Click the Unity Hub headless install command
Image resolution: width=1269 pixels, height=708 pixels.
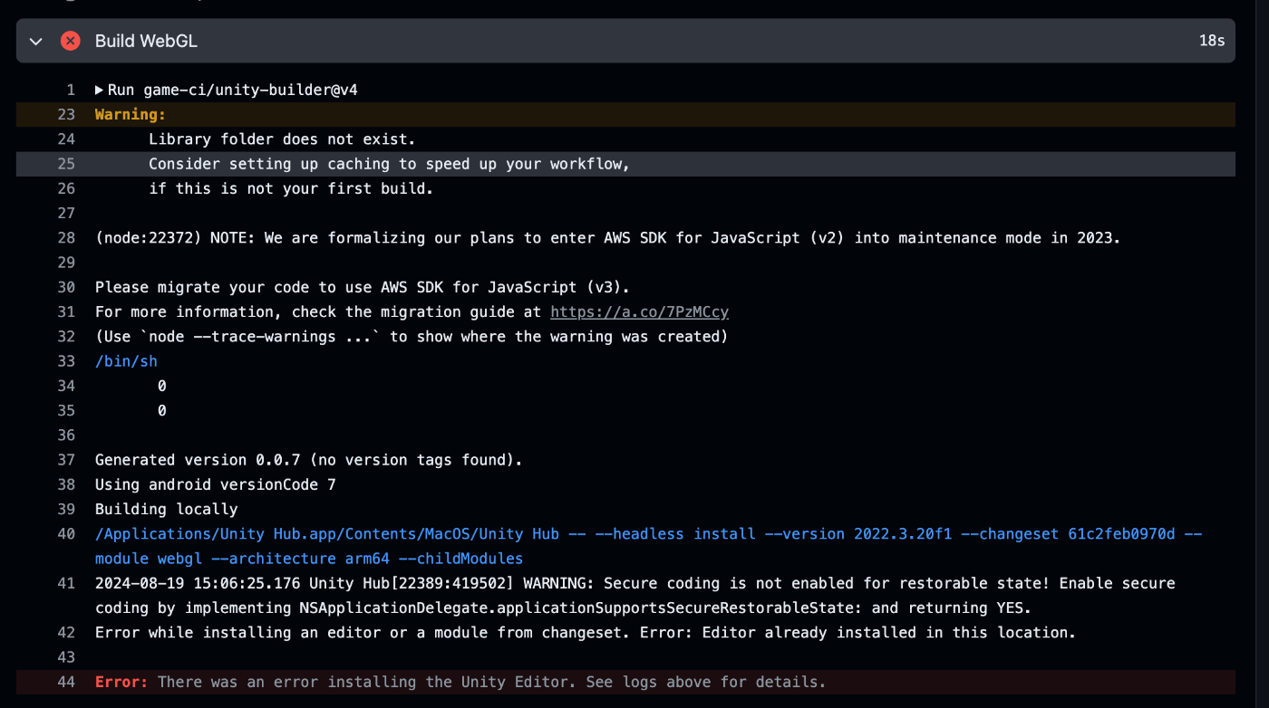point(648,546)
